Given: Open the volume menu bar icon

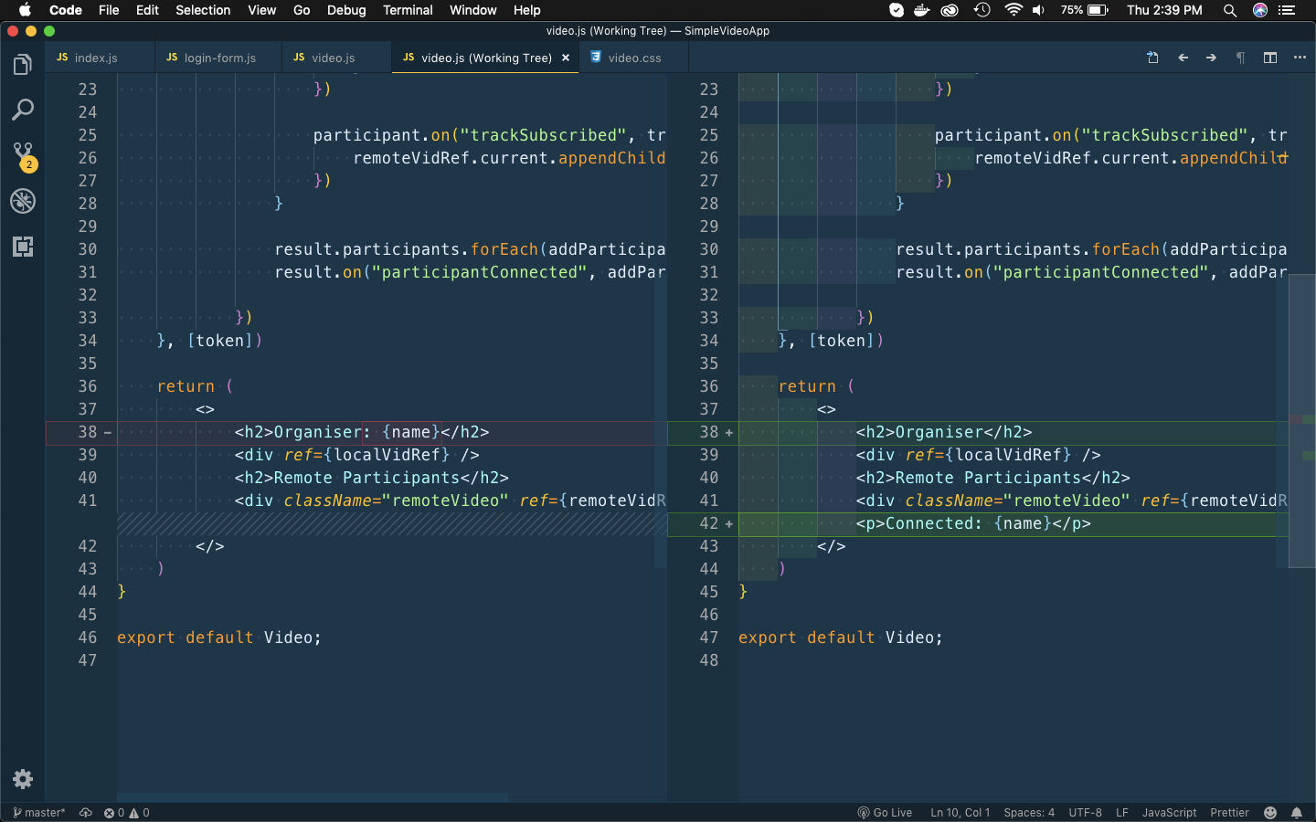Looking at the screenshot, I should [x=1038, y=10].
